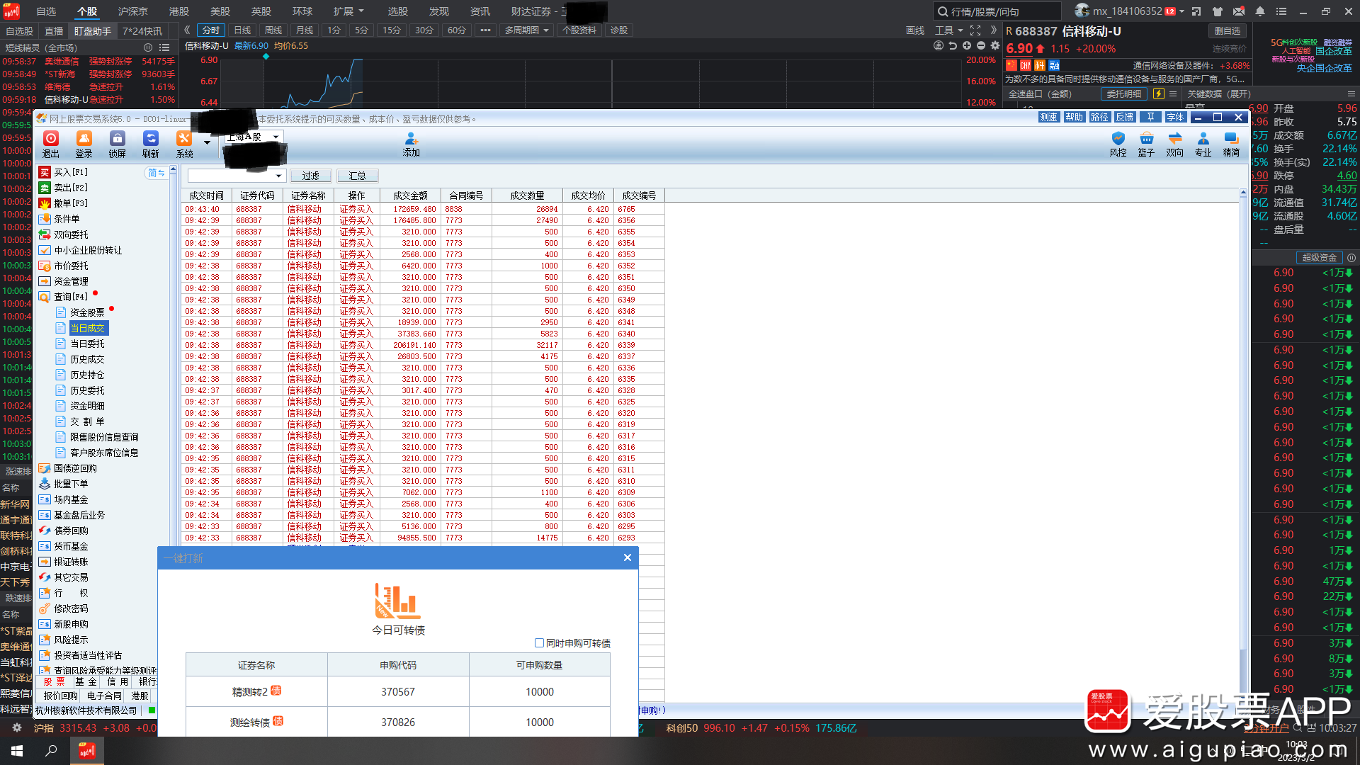
Task: Switch to 基金 bottom tab in trading sidebar
Action: point(86,681)
